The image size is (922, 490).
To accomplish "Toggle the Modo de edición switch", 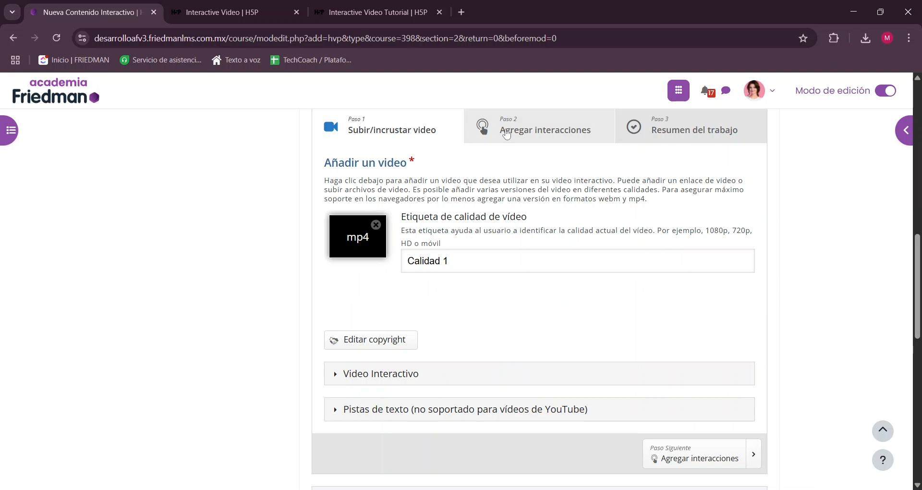I will tap(885, 91).
